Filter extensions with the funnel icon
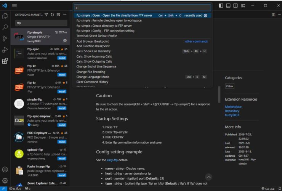Screen dimensions: 282x191 click(46, 14)
